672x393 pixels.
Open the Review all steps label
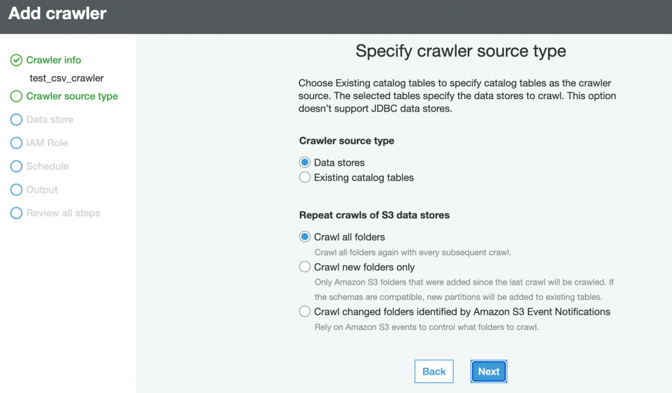(x=63, y=213)
